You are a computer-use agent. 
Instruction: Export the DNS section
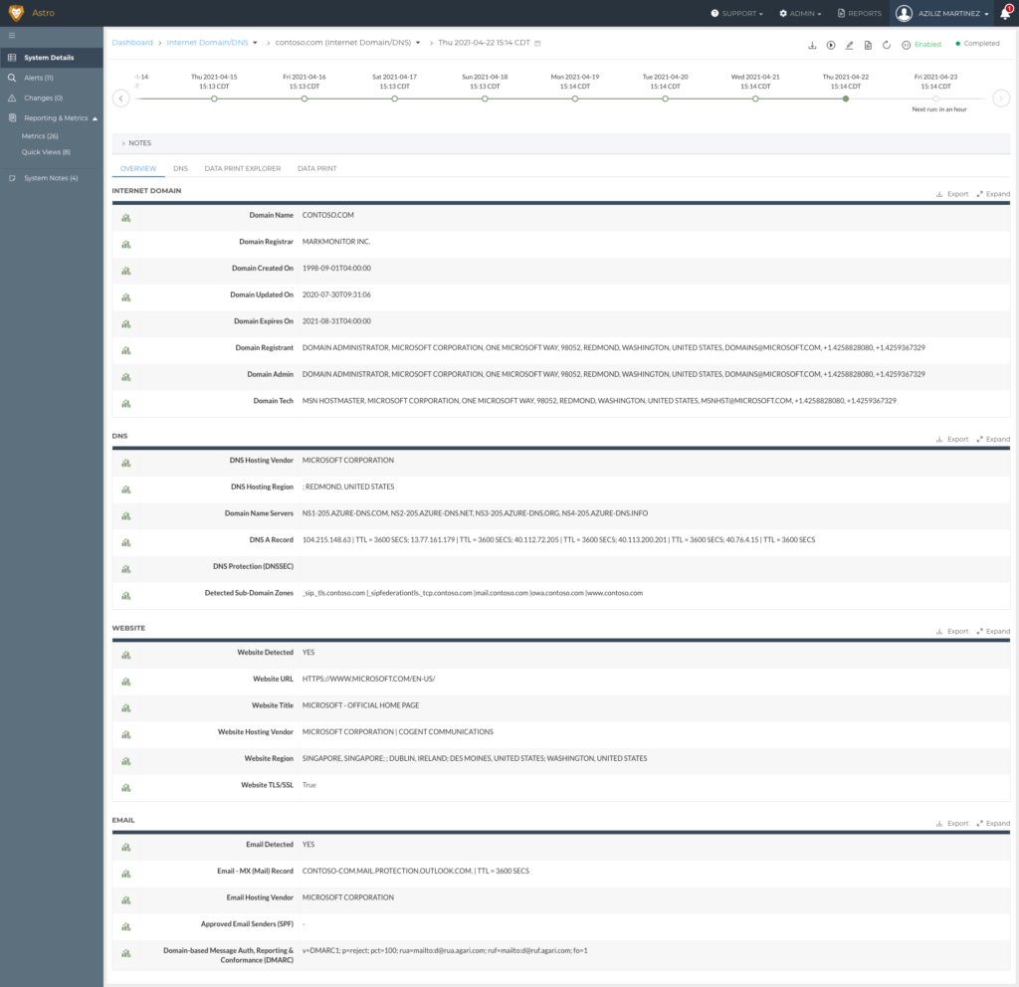coord(952,439)
